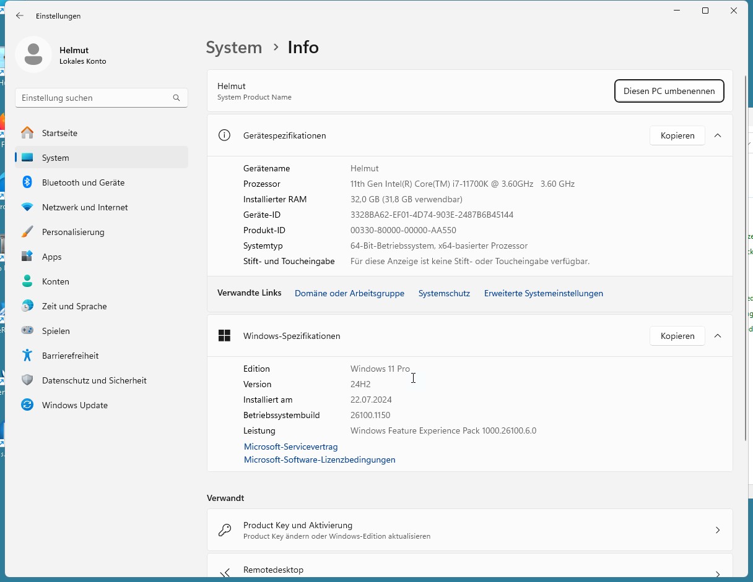This screenshot has height=582, width=753.
Task: Click the info icon next to Gerätespezifikationen
Action: tap(224, 135)
